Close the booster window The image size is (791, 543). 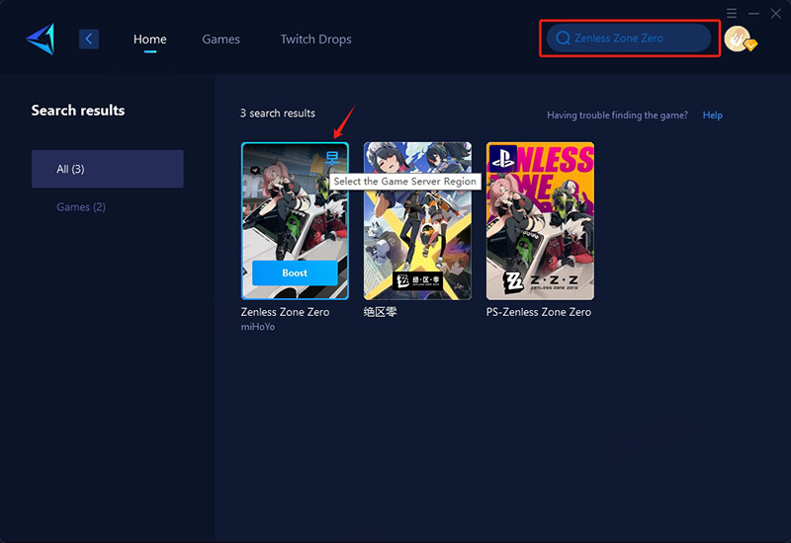pos(776,13)
